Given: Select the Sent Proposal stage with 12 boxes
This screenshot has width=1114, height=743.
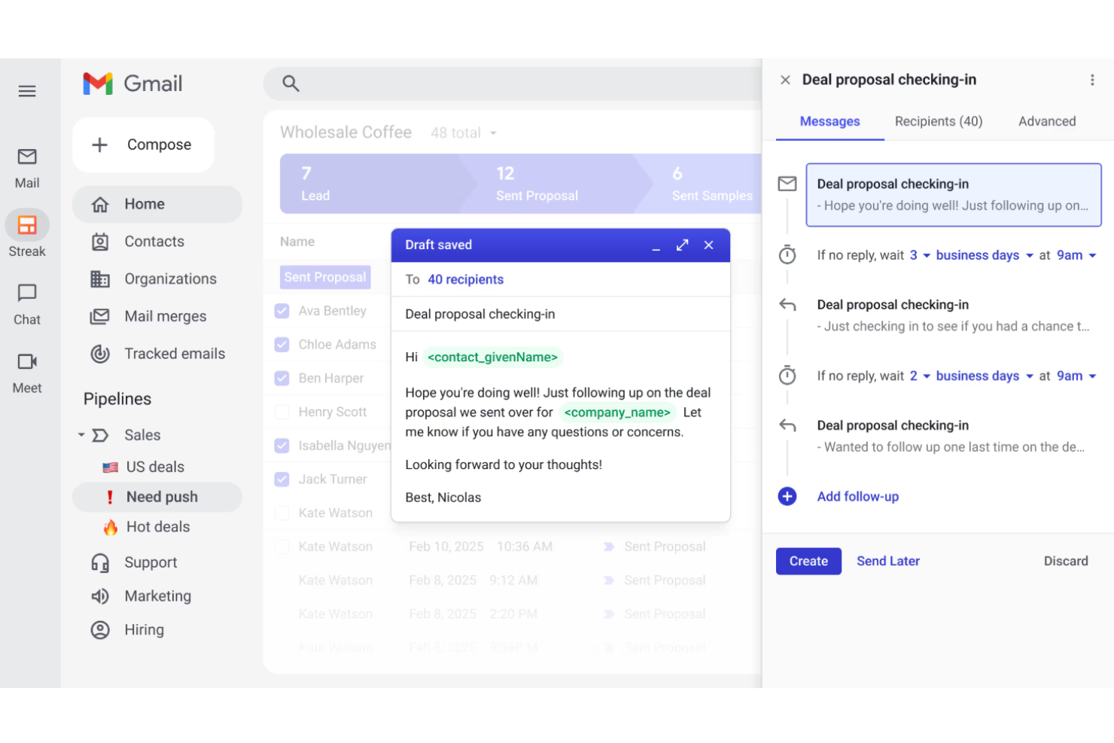Looking at the screenshot, I should (557, 184).
